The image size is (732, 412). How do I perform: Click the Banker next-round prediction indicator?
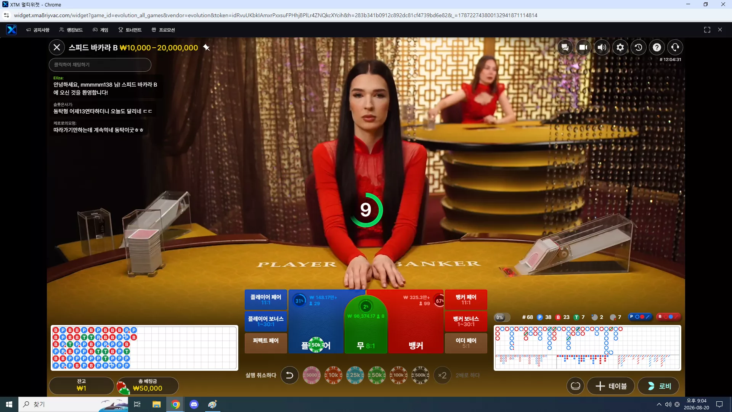point(668,317)
